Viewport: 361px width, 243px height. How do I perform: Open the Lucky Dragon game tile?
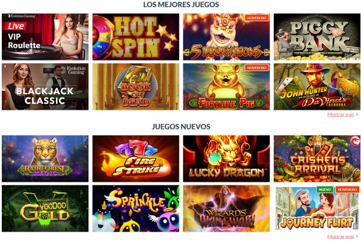coord(226,159)
